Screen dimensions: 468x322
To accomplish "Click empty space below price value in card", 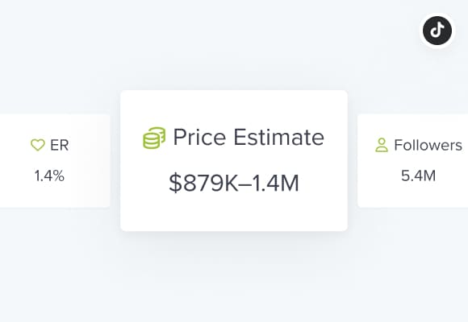I will (234, 213).
